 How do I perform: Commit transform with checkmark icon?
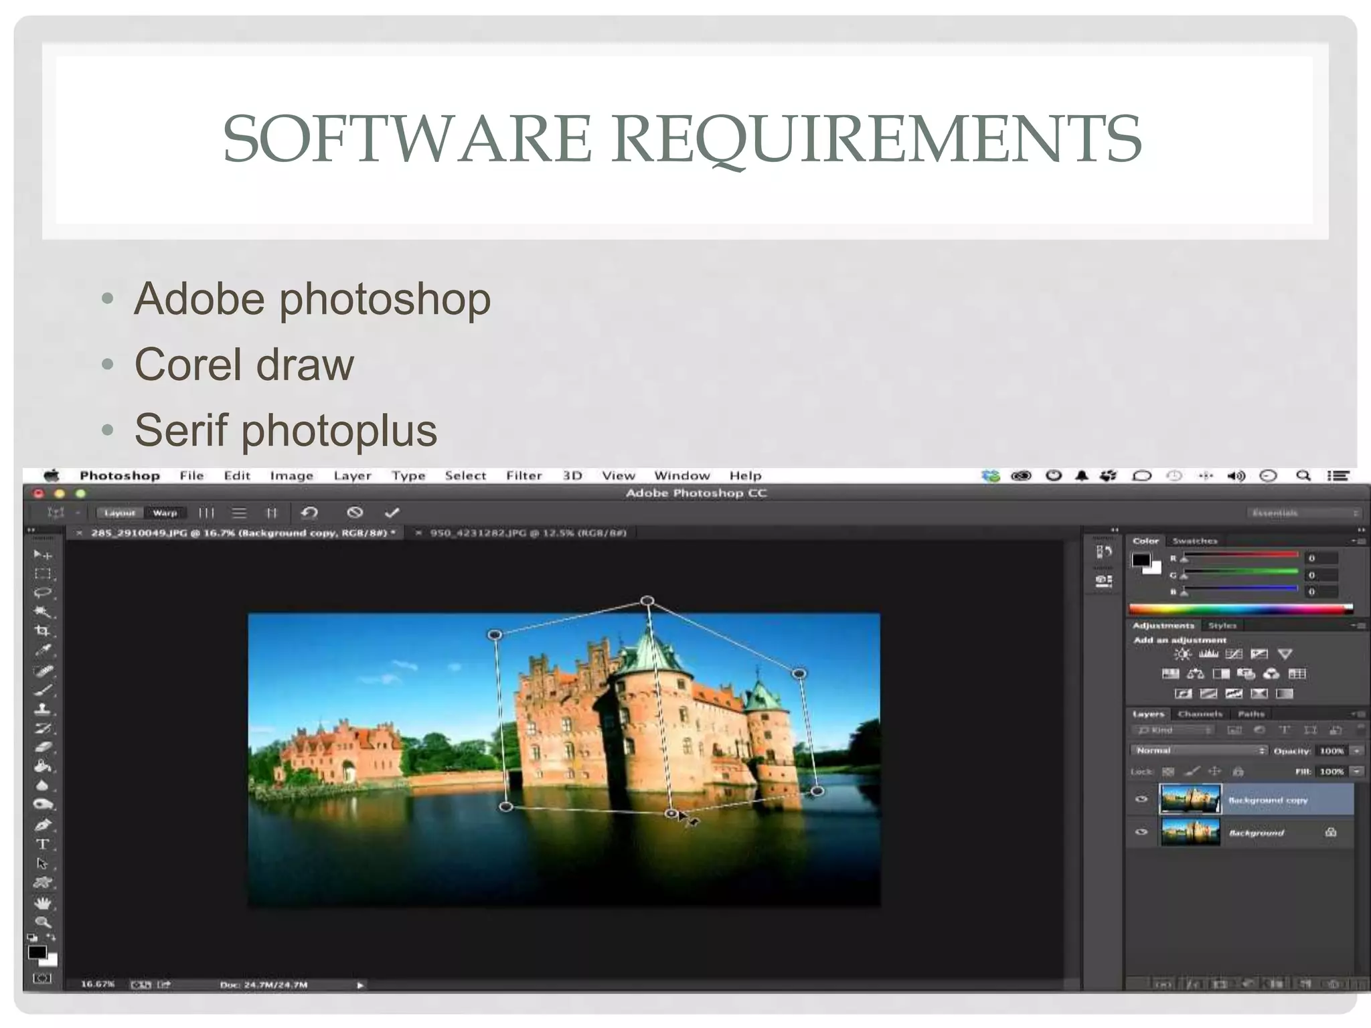point(392,513)
